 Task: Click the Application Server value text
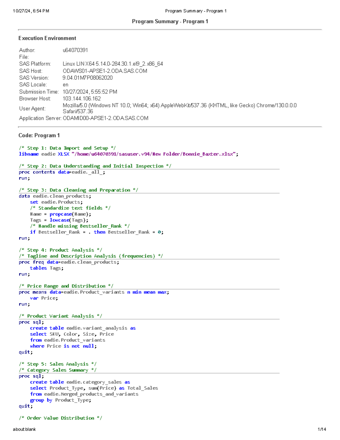click(105, 118)
